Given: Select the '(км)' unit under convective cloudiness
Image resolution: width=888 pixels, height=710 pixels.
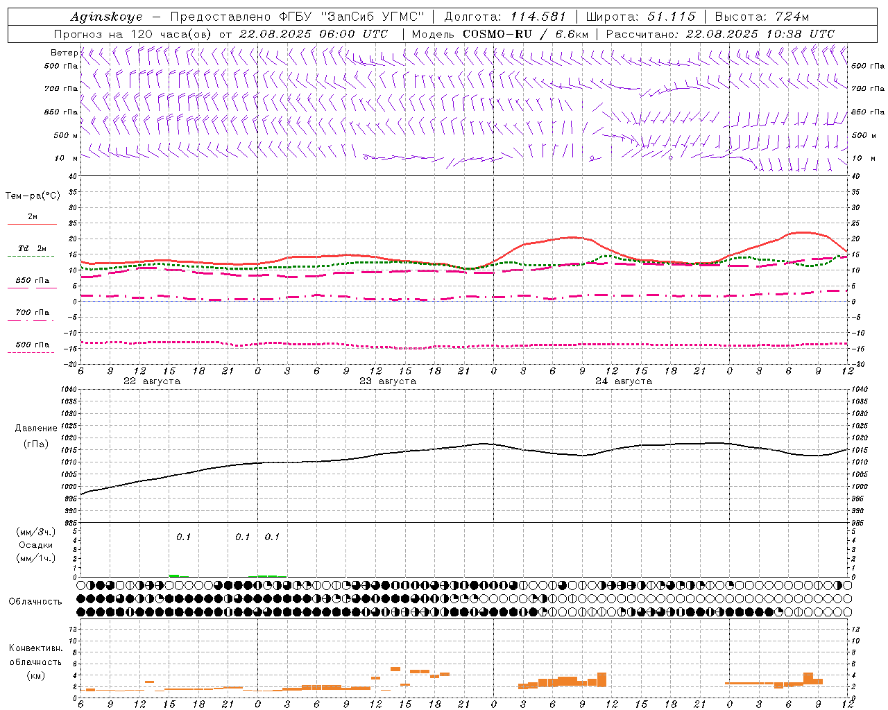Looking at the screenshot, I should (35, 675).
